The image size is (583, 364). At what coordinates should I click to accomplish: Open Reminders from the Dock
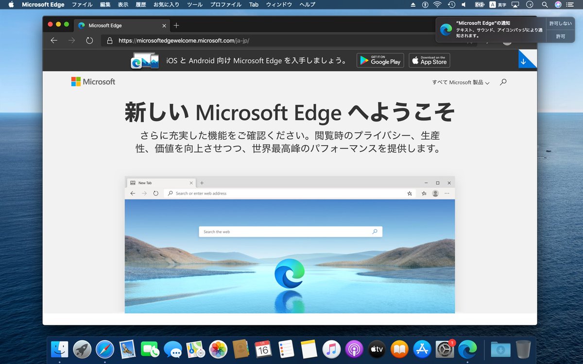pos(286,348)
